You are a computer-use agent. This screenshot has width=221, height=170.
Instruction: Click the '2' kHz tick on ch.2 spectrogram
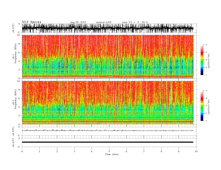point(20,116)
